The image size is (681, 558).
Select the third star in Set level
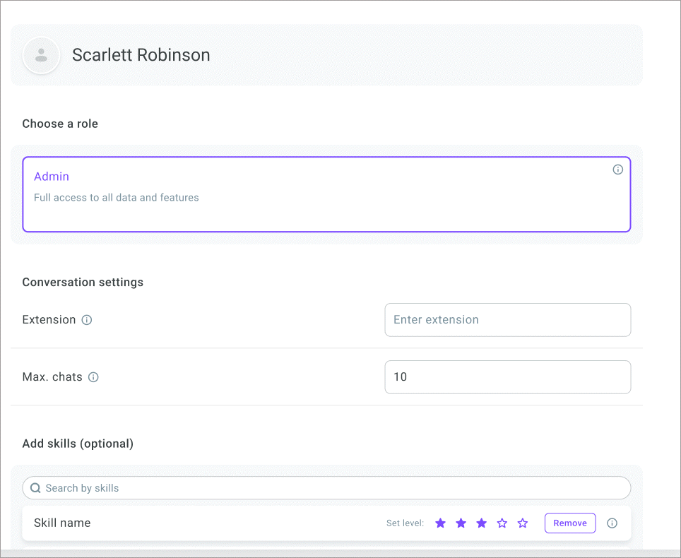click(482, 523)
